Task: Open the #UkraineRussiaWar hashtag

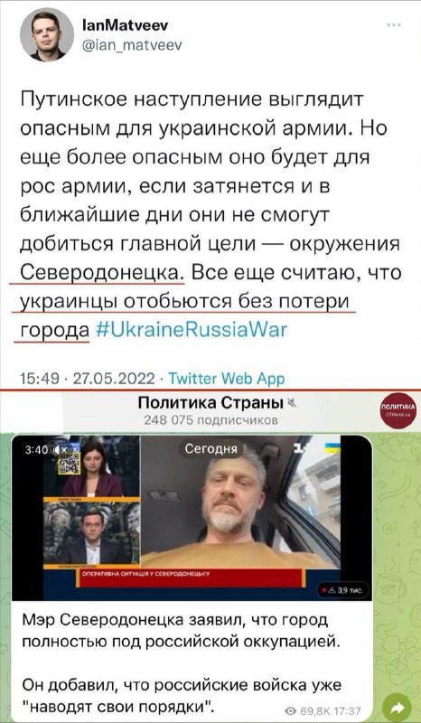Action: (192, 330)
